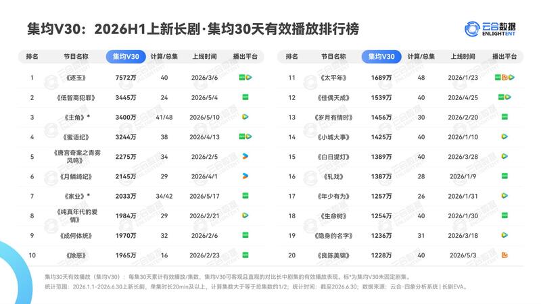
Task: Click the Tencent Video icon in 《逐玉》 row
Action: pos(249,78)
